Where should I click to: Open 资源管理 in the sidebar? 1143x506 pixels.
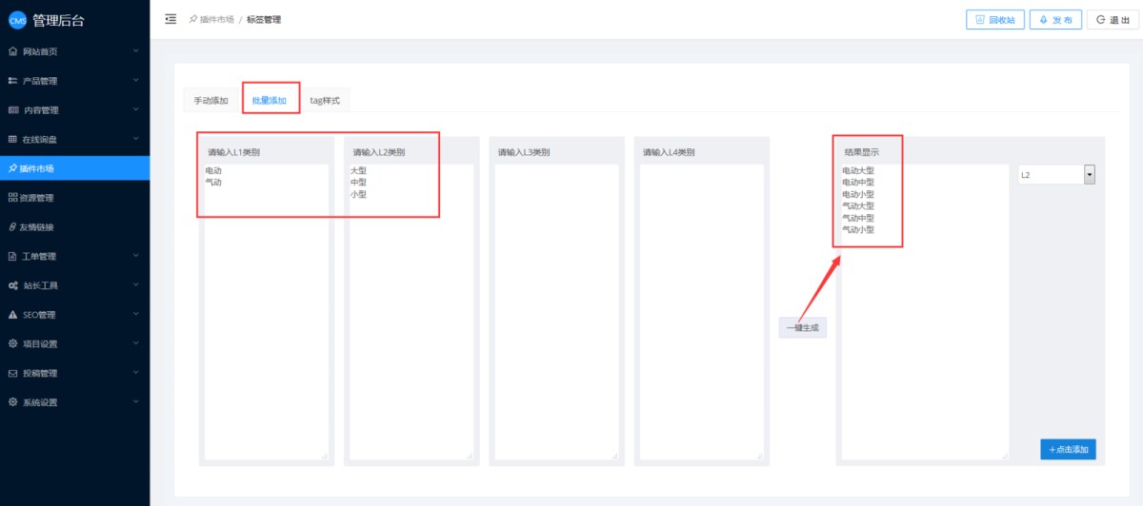point(74,198)
